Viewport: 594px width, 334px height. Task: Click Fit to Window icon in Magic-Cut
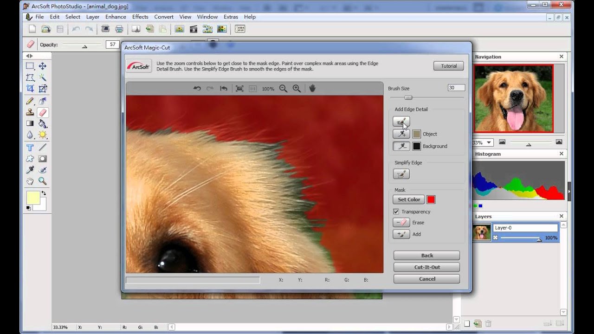point(239,88)
